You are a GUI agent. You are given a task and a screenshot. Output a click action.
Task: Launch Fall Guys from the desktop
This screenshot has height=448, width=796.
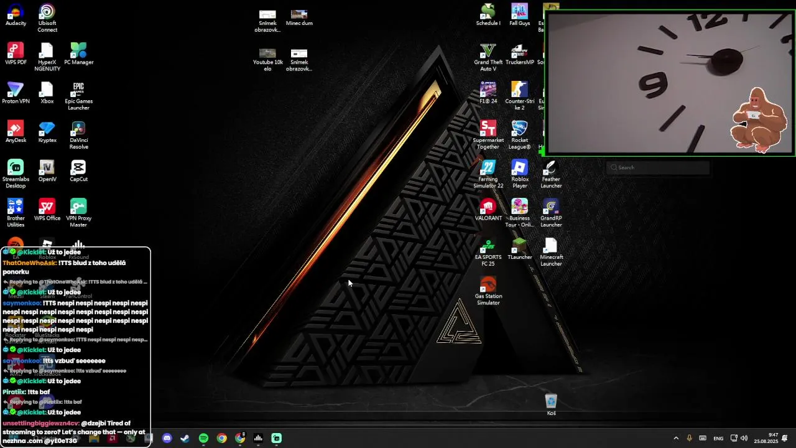point(519,16)
